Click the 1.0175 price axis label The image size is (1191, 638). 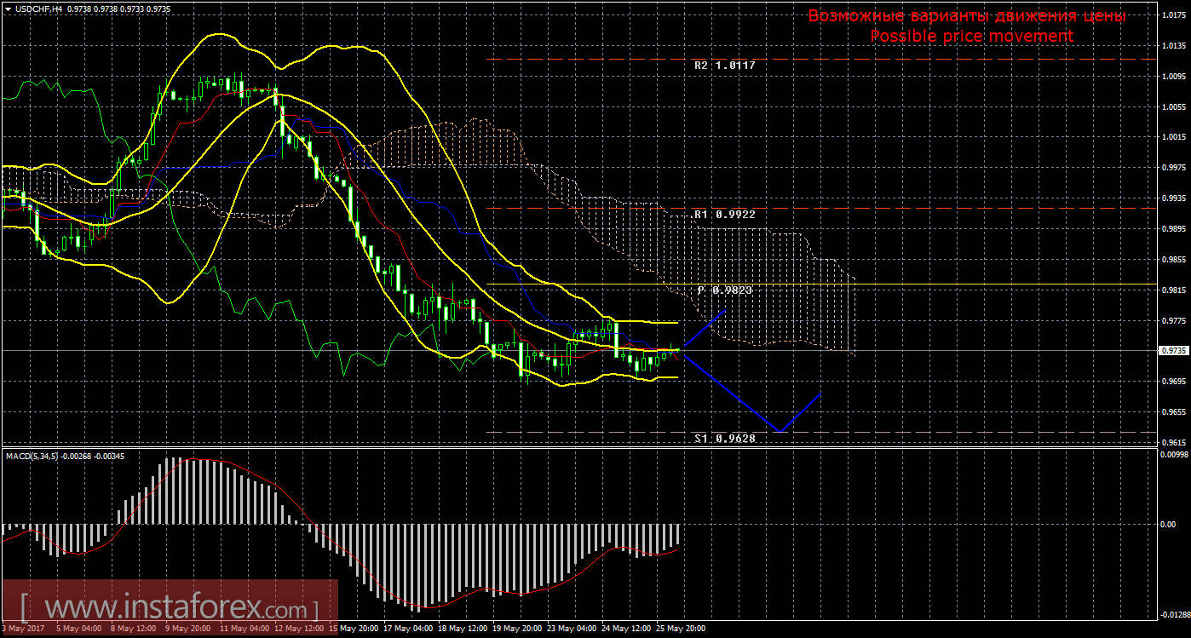click(x=1174, y=15)
